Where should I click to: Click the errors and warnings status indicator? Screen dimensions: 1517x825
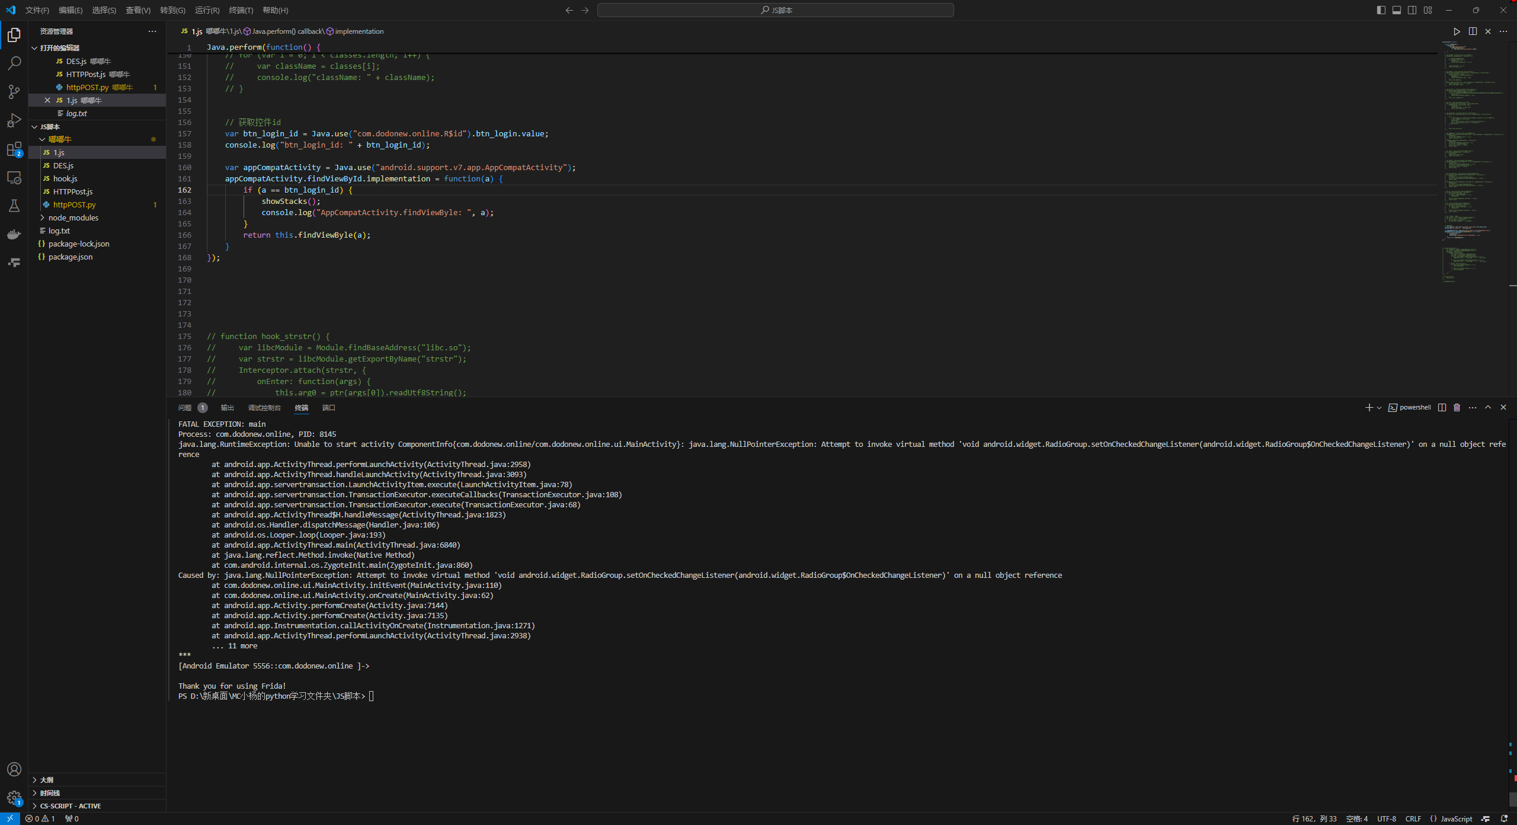[x=40, y=818]
